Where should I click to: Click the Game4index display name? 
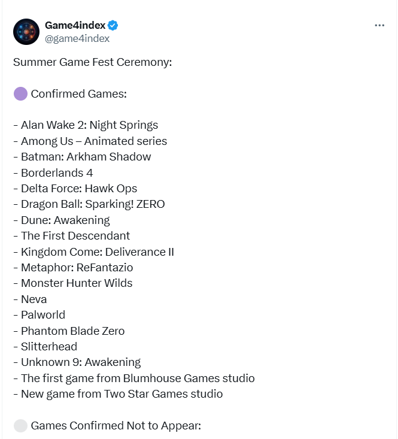75,26
